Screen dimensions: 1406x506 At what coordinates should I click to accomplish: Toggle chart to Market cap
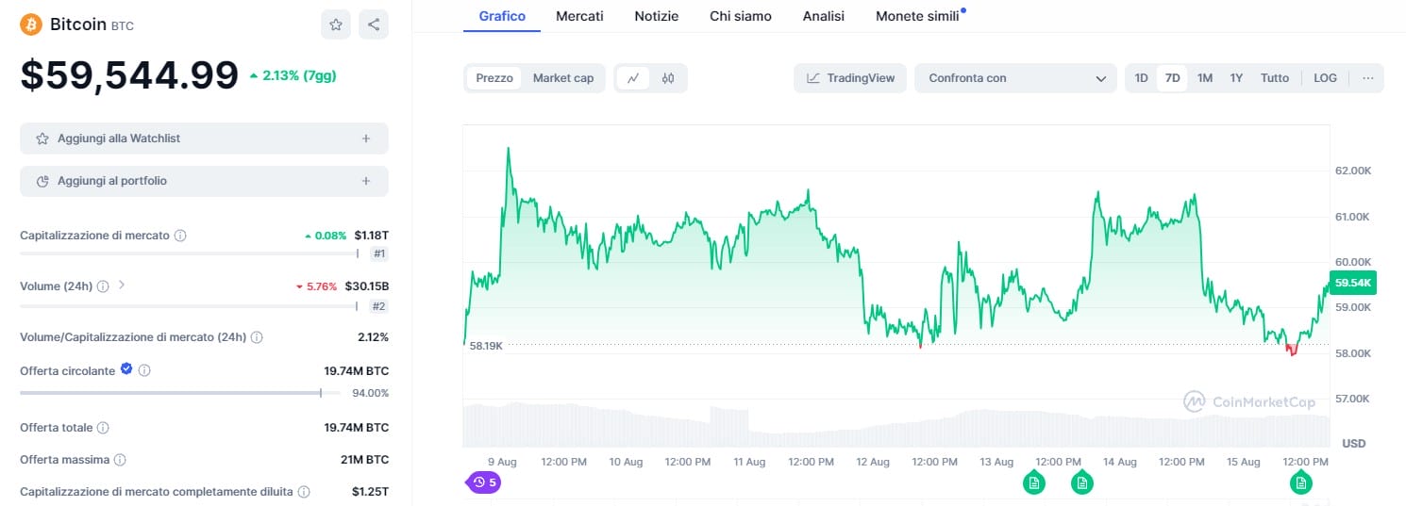563,78
